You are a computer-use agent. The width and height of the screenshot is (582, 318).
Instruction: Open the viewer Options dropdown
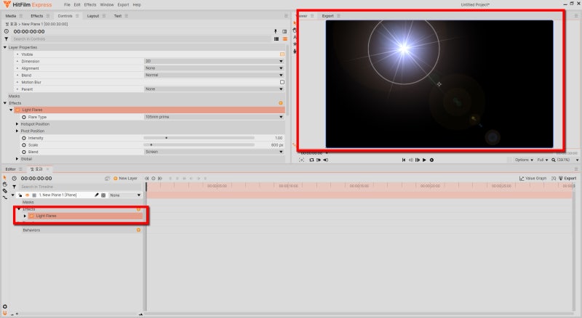coord(524,160)
